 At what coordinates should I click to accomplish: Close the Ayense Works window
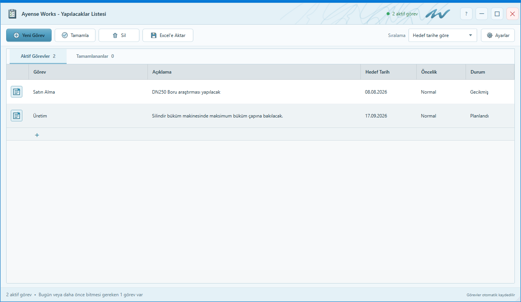point(513,14)
